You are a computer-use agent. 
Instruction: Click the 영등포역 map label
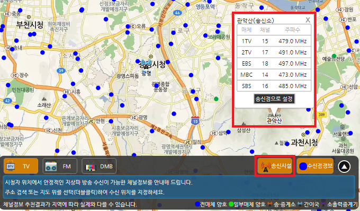(x=205, y=6)
